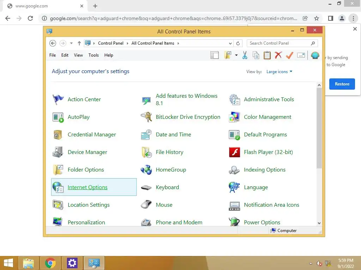Click the scroll down arrow in Control Panel
Image resolution: width=361 pixels, height=270 pixels.
(x=319, y=223)
